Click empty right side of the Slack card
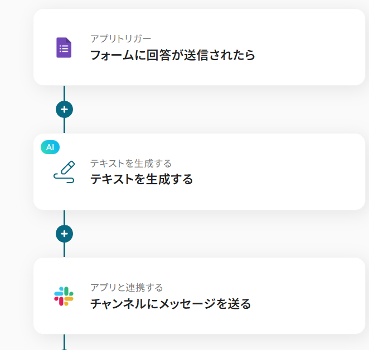 318,296
